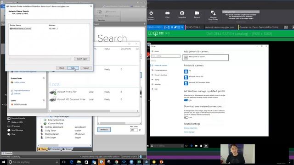The width and height of the screenshot is (294, 165).
Task: Open session tile grid view icon
Action: pyautogui.click(x=286, y=27)
